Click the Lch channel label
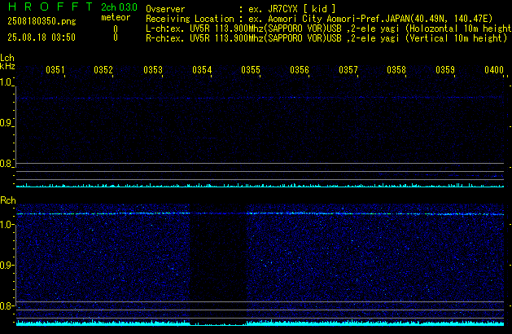 tap(7, 58)
